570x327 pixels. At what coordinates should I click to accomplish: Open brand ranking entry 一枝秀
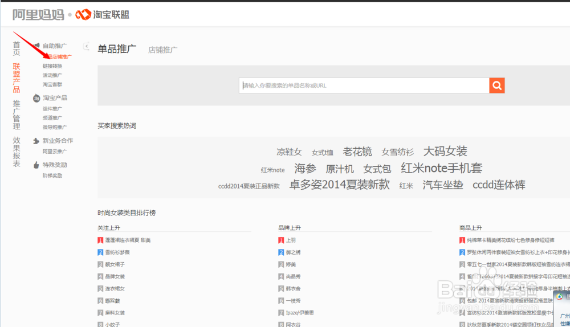tap(294, 301)
